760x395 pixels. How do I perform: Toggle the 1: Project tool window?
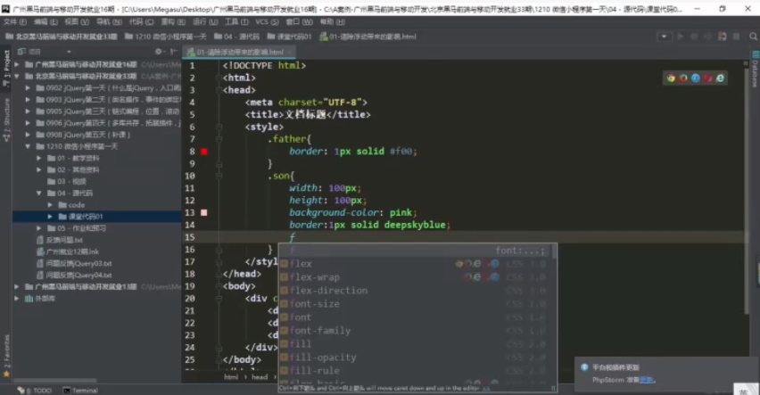point(6,68)
